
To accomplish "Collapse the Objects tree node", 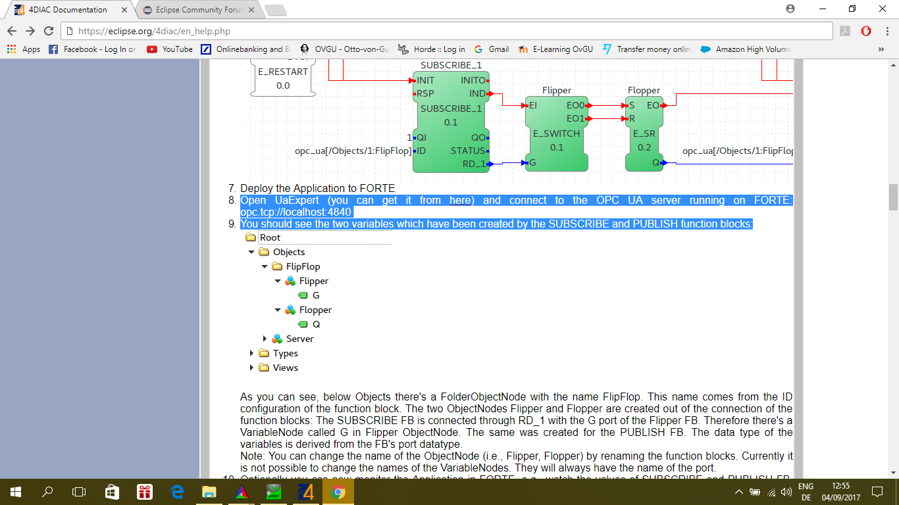I will click(251, 252).
